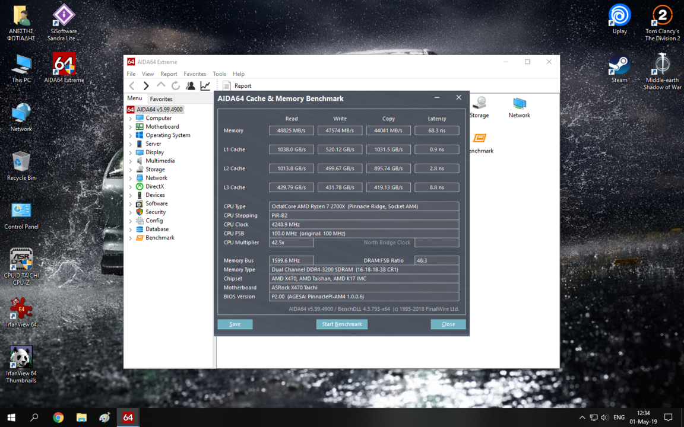The width and height of the screenshot is (684, 427).
Task: Select the Server tree item
Action: 148,144
